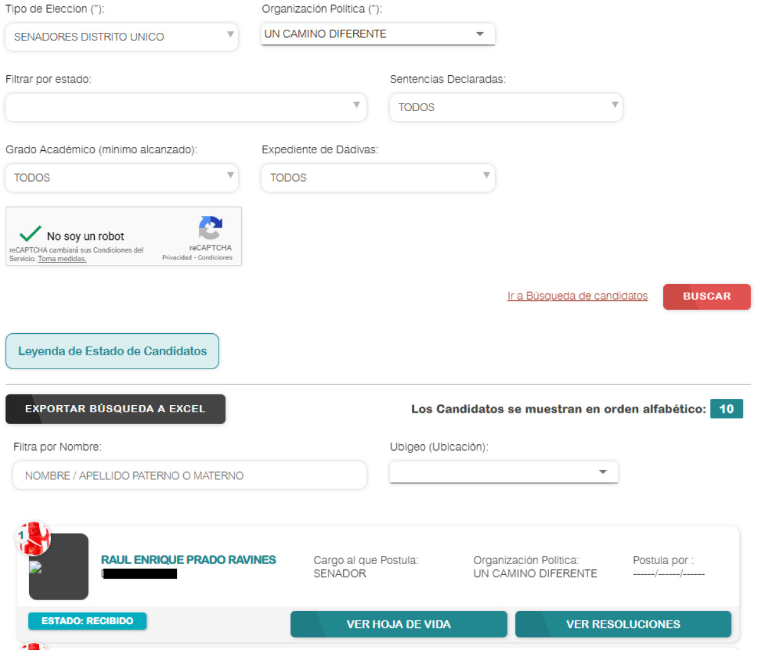Click the reCAPTCHA logo icon
758x650 pixels.
point(210,228)
